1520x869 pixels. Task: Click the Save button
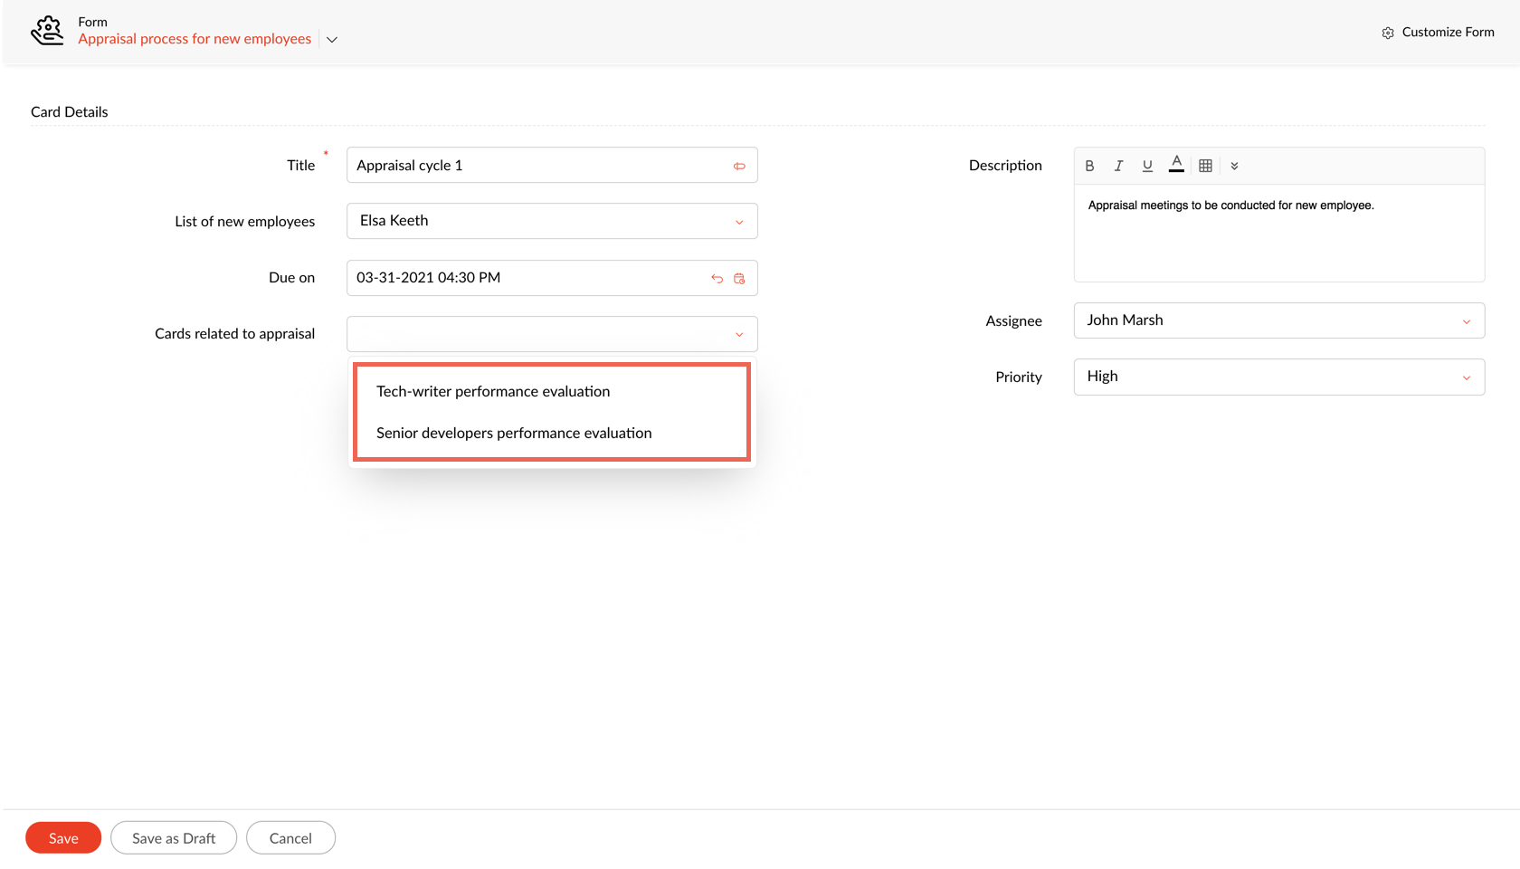point(63,838)
